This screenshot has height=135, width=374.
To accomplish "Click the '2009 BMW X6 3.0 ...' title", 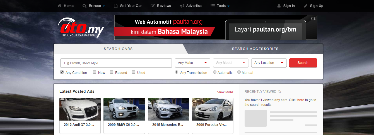I will pyautogui.click(x=124, y=125).
